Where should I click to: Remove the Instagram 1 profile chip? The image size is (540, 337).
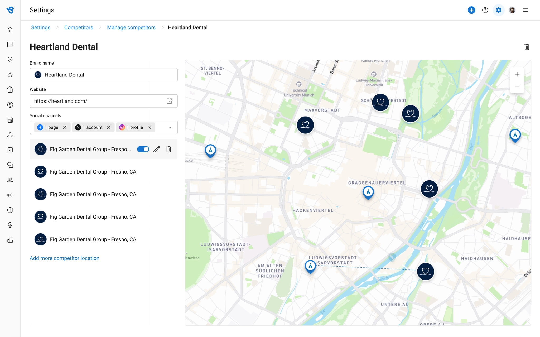pos(149,127)
